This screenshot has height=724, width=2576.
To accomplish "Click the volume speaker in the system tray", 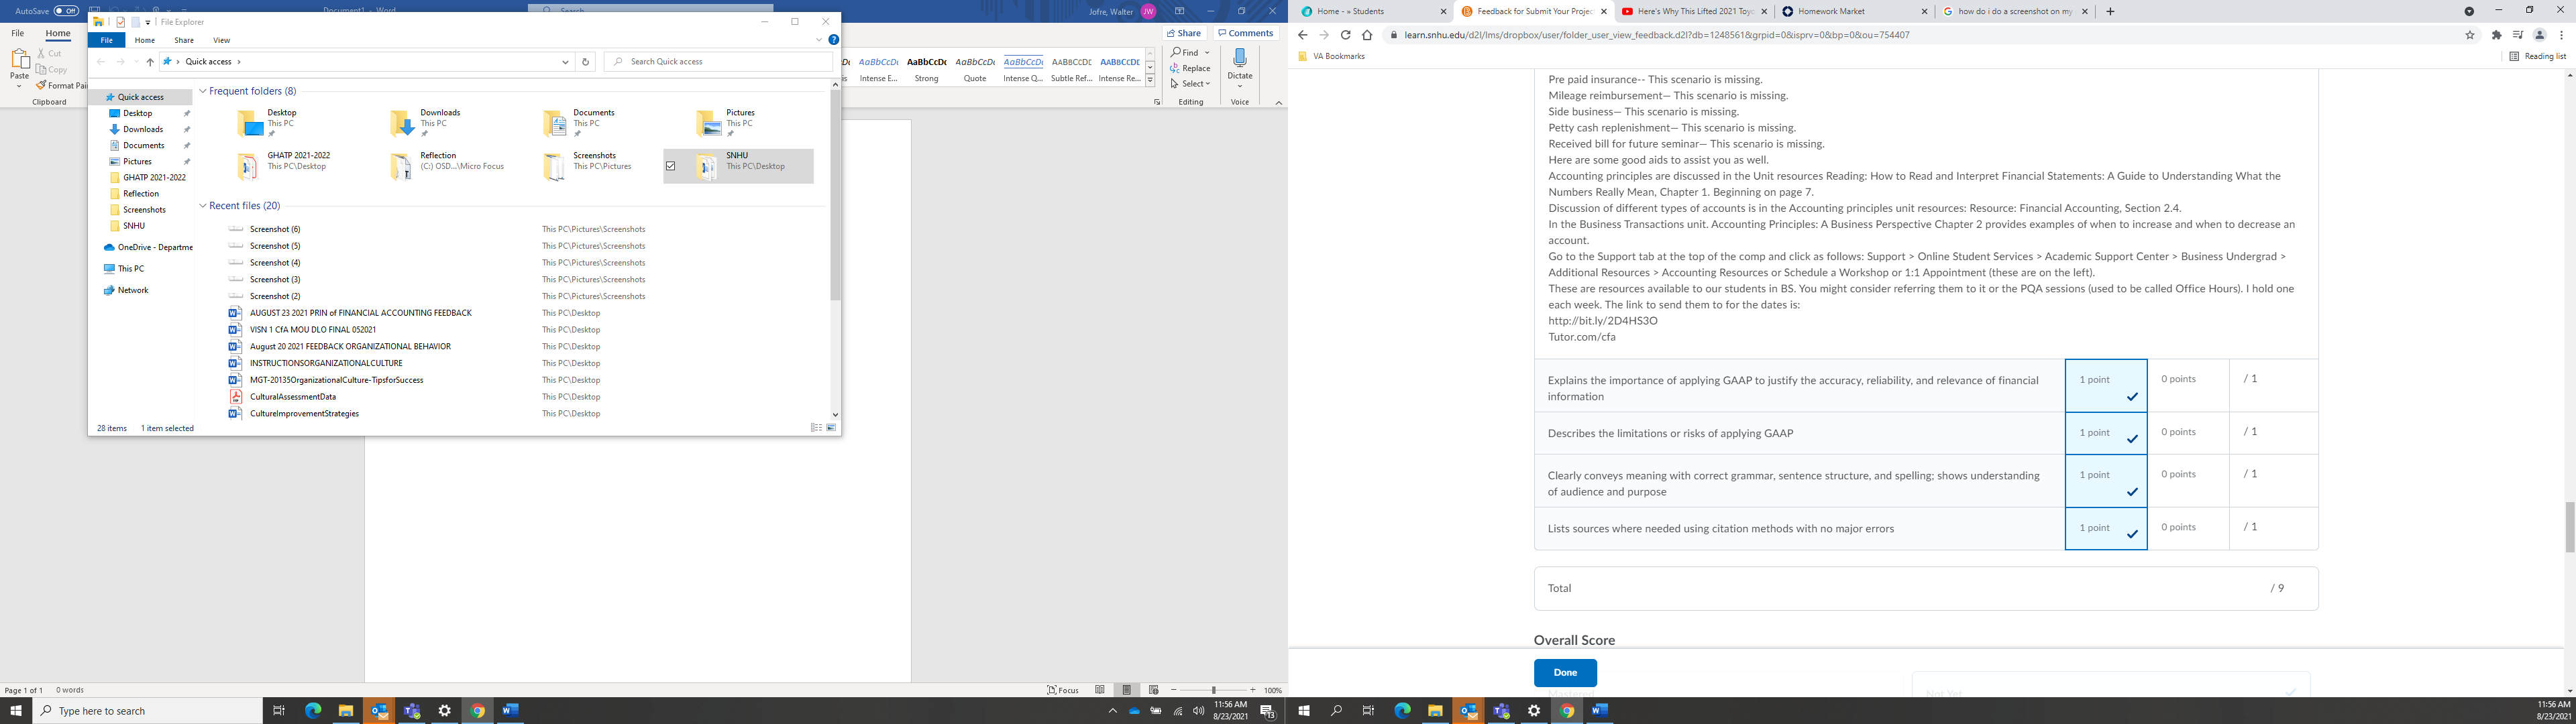I will [x=1198, y=711].
